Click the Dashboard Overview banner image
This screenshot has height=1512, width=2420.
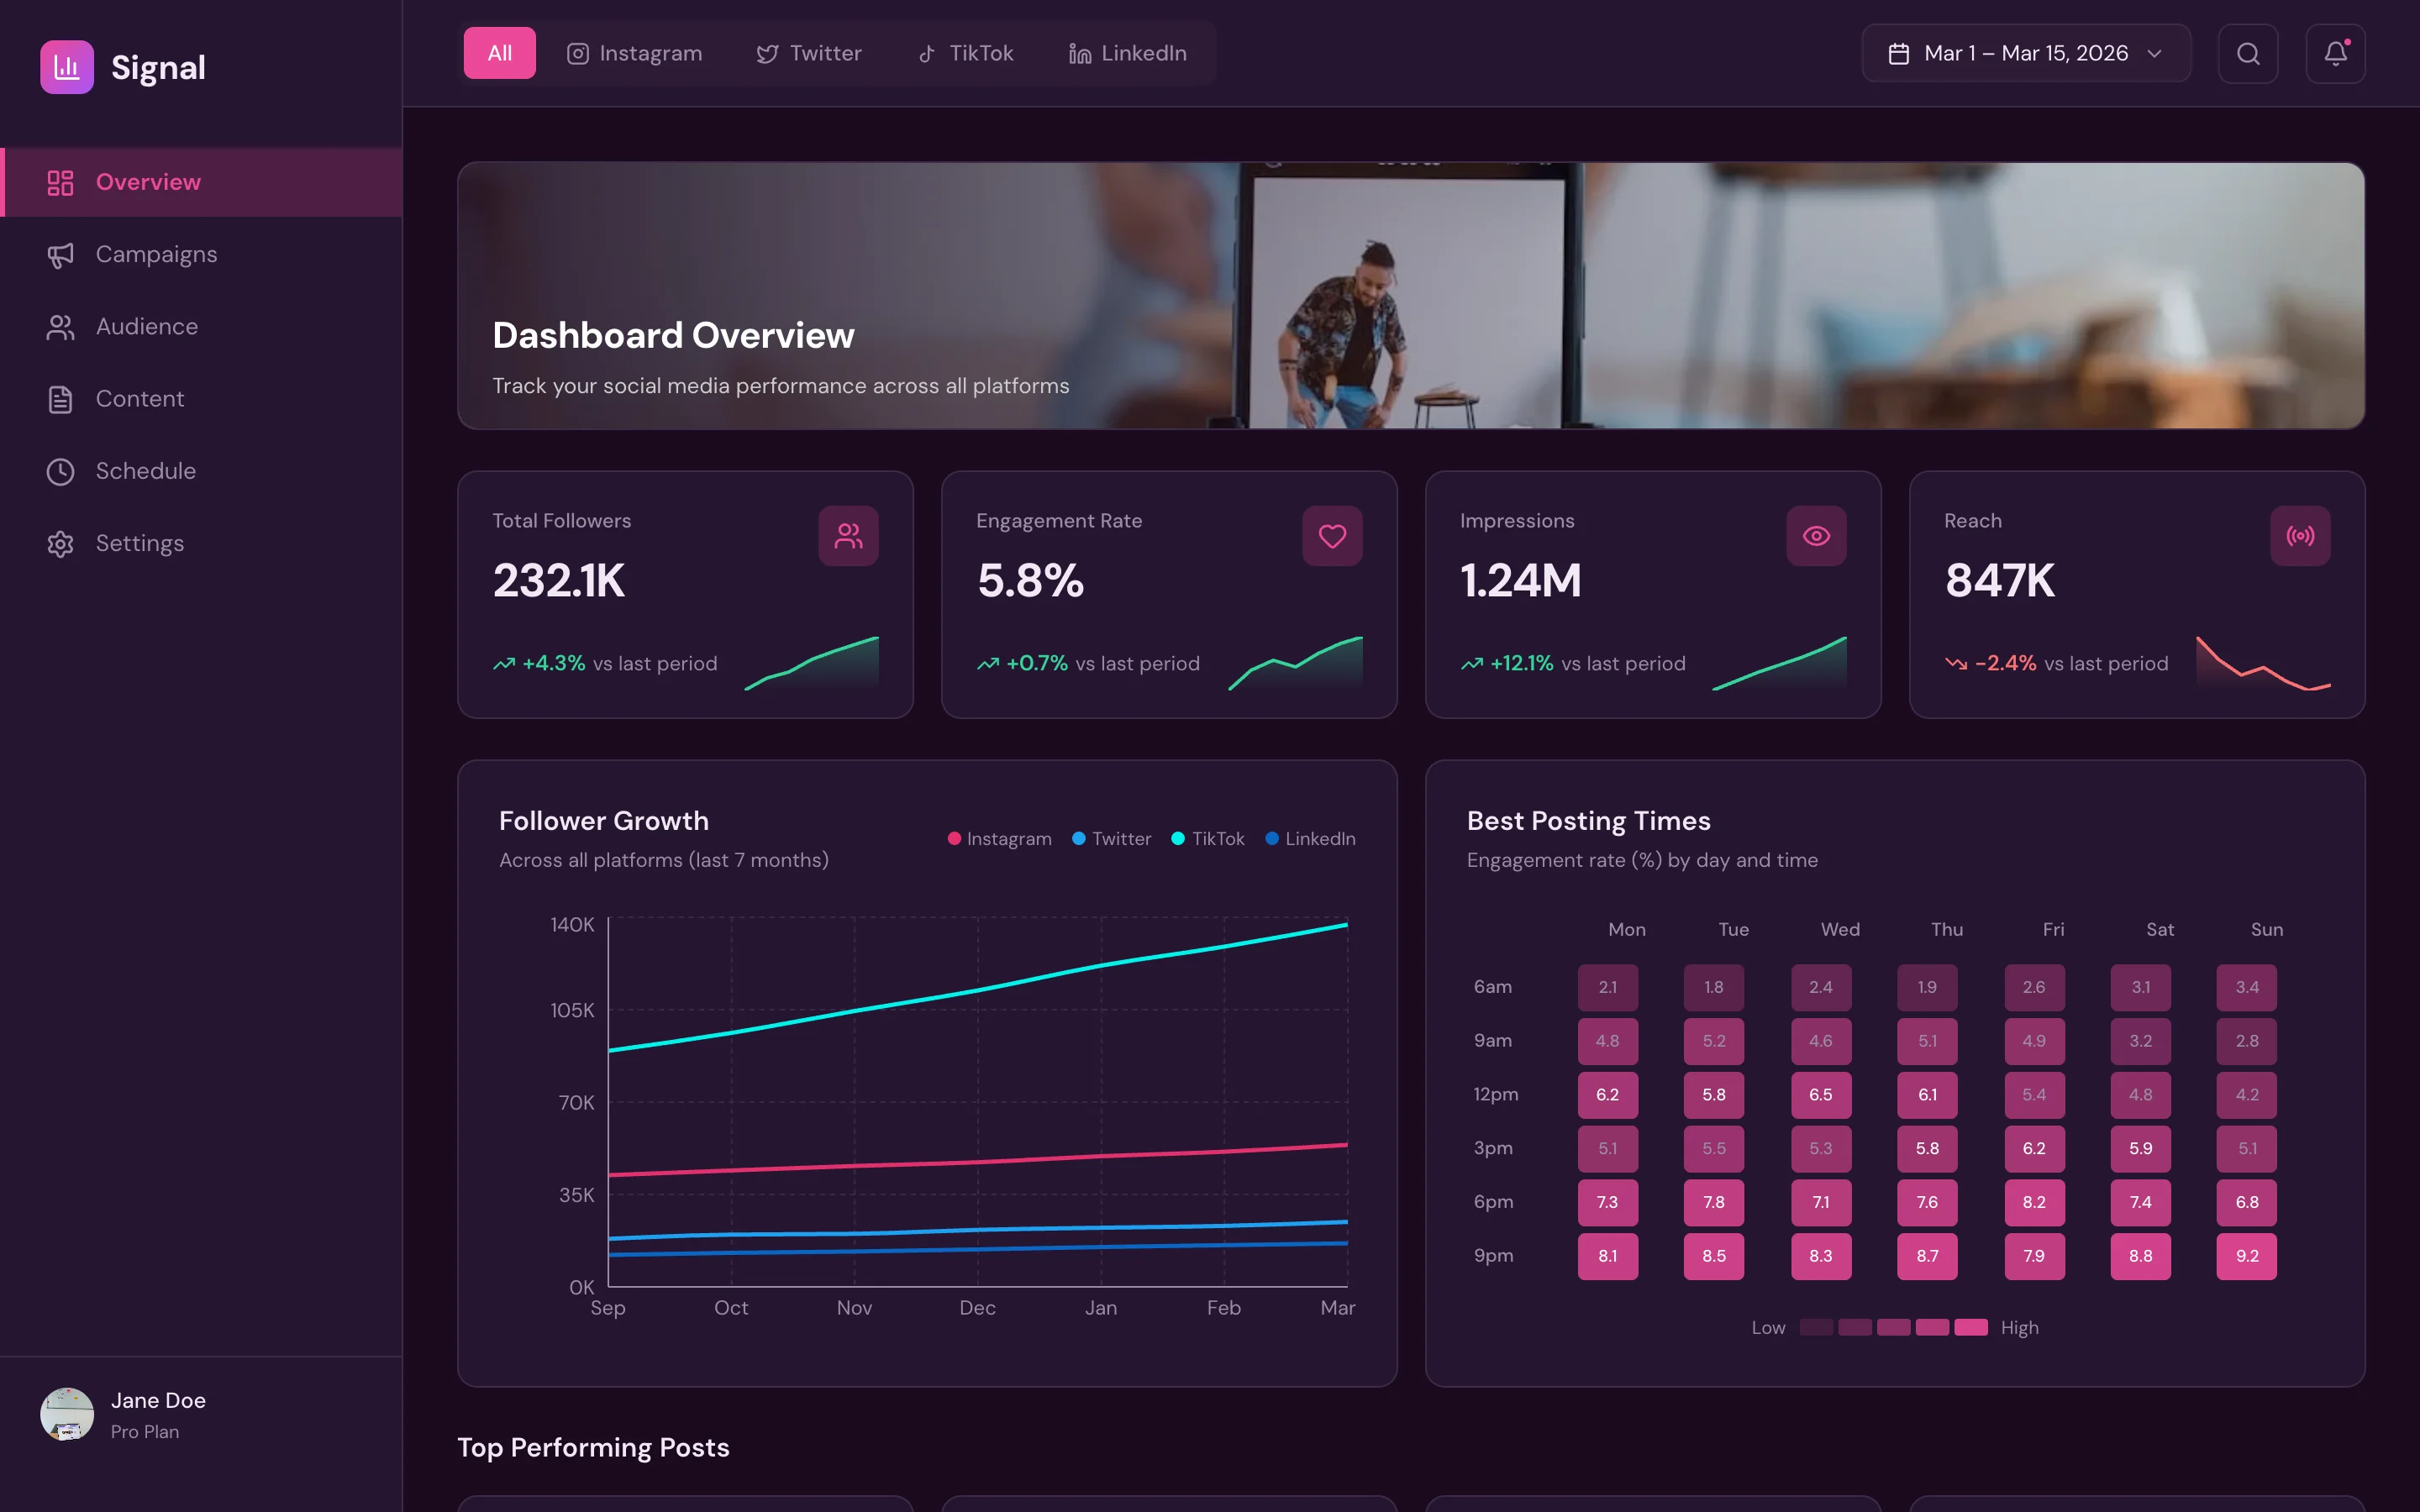tap(1410, 296)
